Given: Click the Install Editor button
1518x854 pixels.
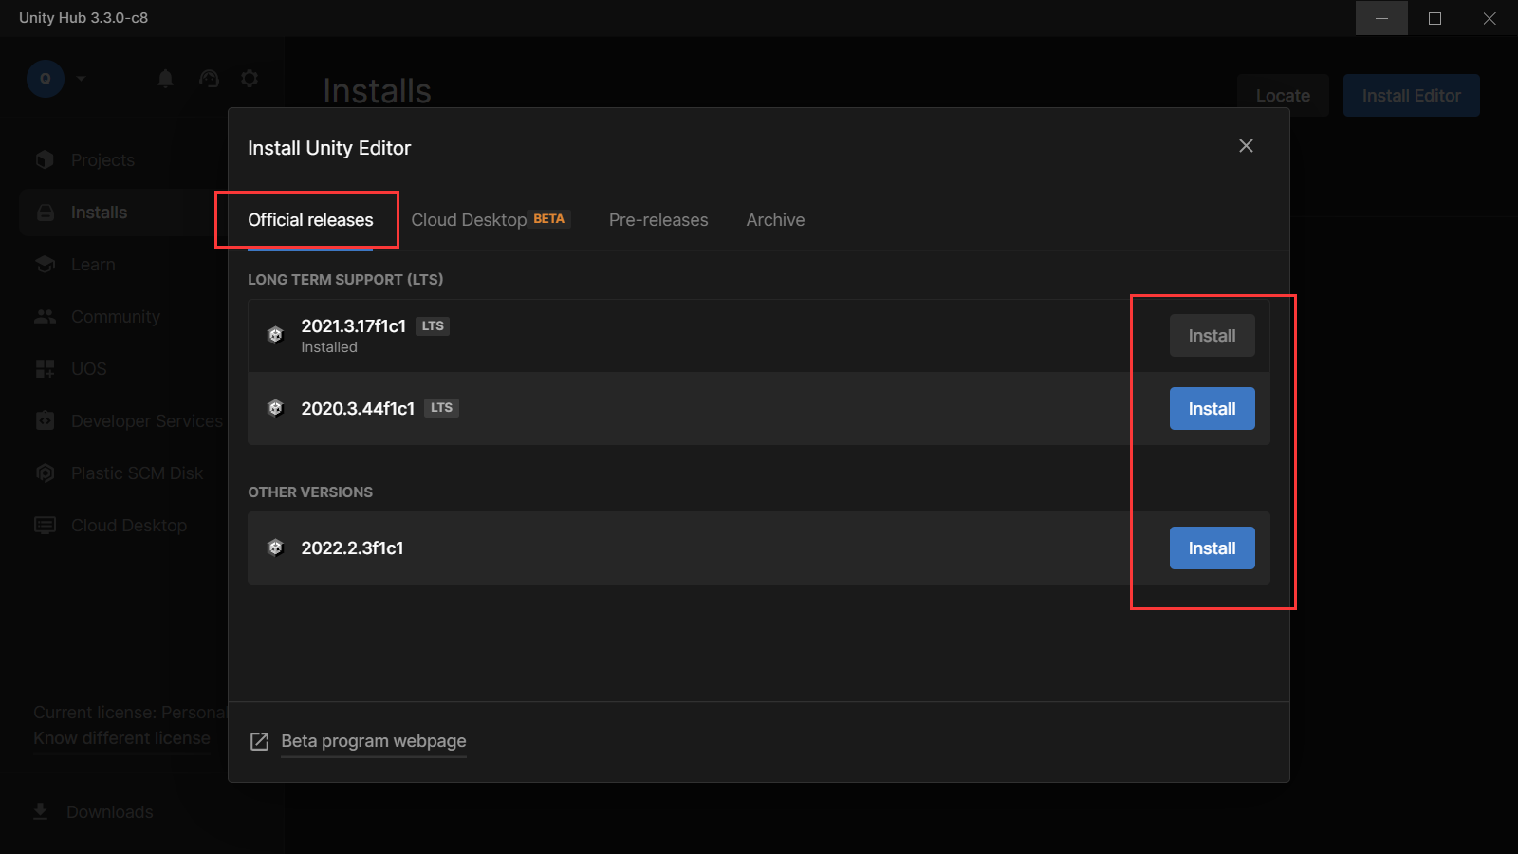Looking at the screenshot, I should (x=1411, y=96).
